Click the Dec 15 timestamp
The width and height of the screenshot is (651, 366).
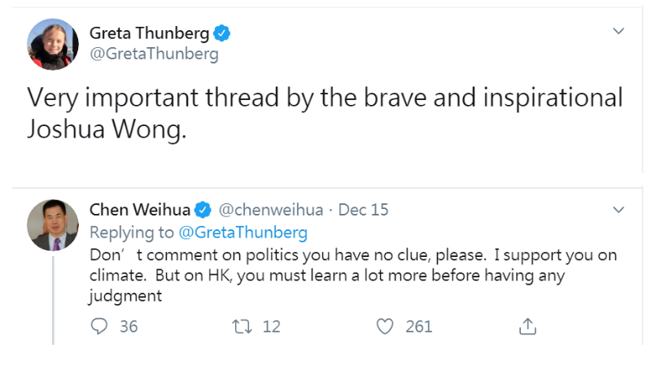point(363,210)
